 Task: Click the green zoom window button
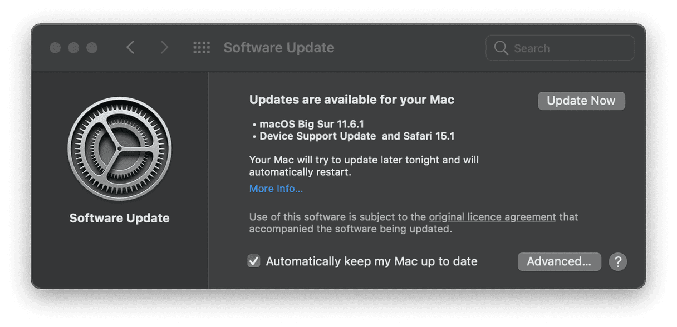pos(91,48)
